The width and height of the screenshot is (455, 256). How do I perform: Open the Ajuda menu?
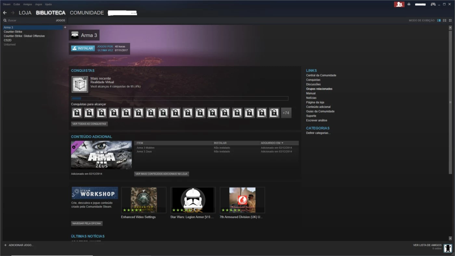pyautogui.click(x=48, y=4)
